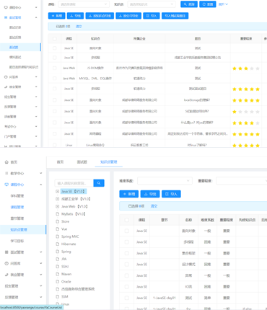Click the home icon beside 首页 in sidebar
267x310 pixels.
pos(6,162)
